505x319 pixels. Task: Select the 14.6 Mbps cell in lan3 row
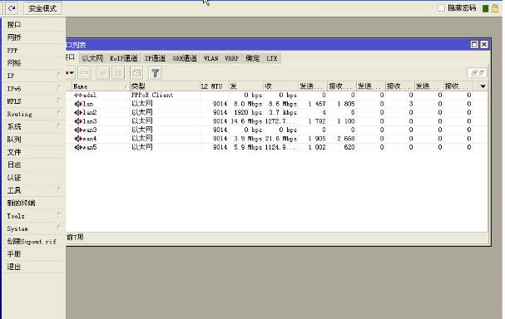tap(246, 121)
